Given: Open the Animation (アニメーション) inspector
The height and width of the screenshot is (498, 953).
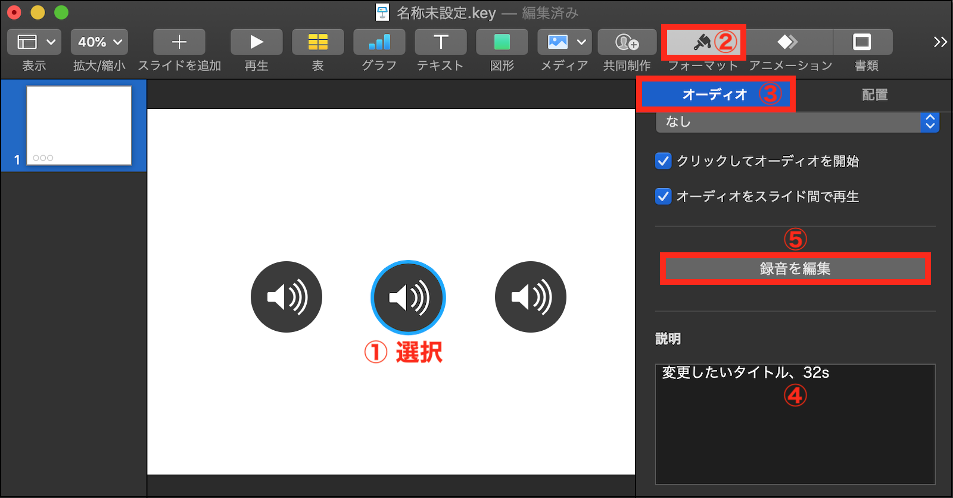Looking at the screenshot, I should [x=787, y=42].
